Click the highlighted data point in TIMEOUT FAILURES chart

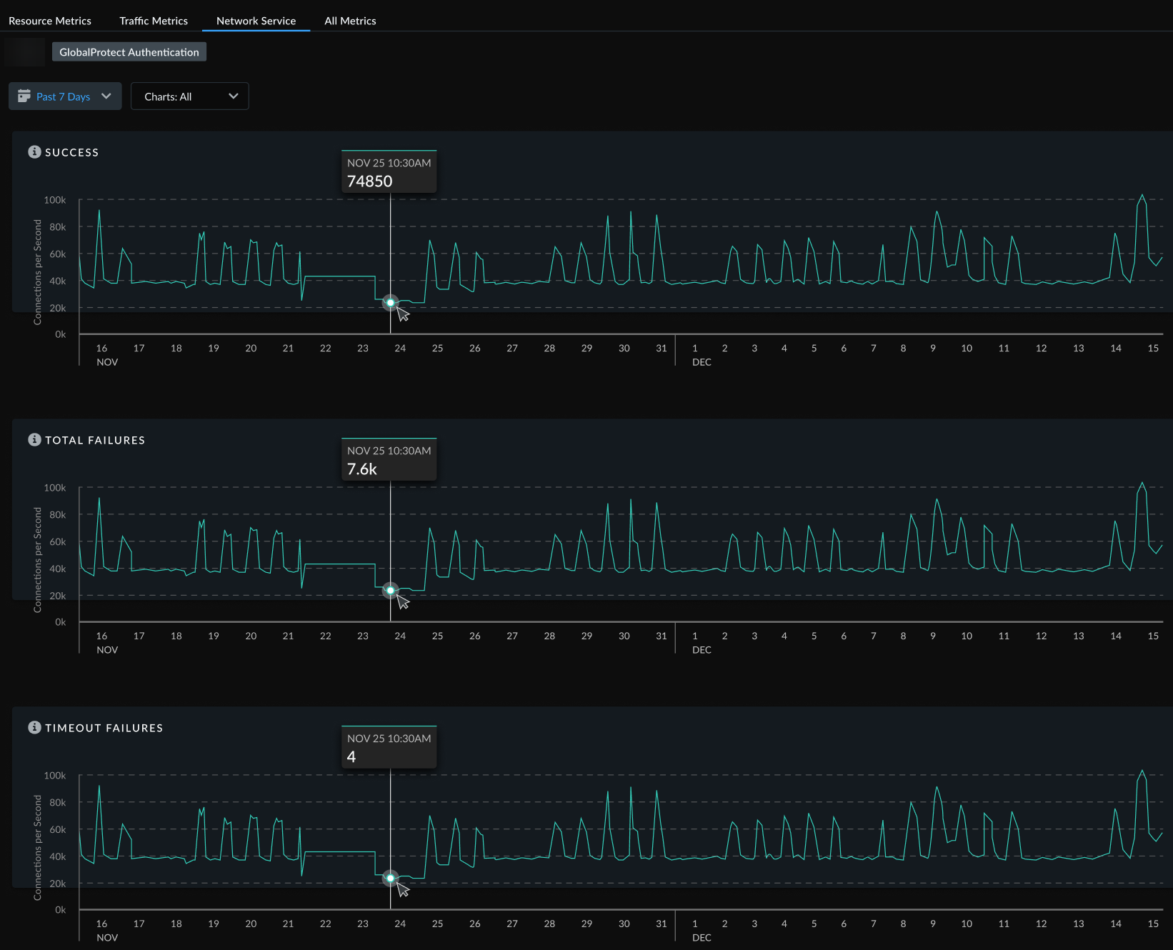click(391, 879)
